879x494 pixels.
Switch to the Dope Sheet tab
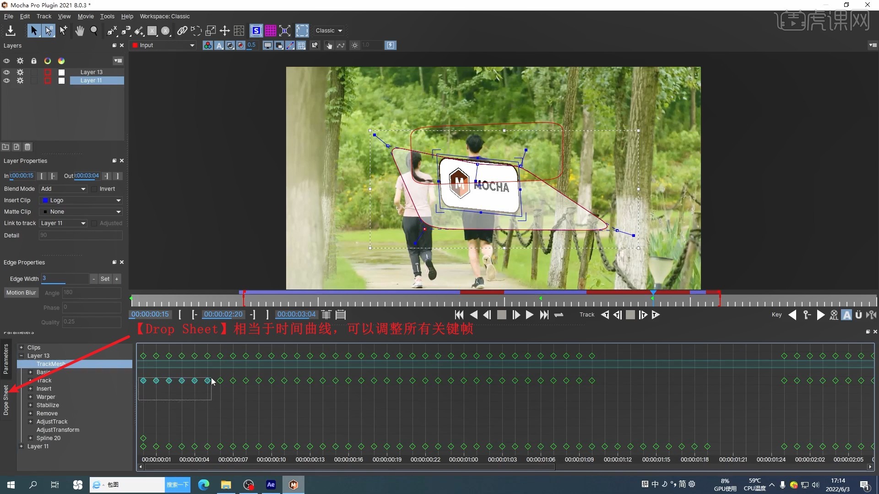coord(6,400)
